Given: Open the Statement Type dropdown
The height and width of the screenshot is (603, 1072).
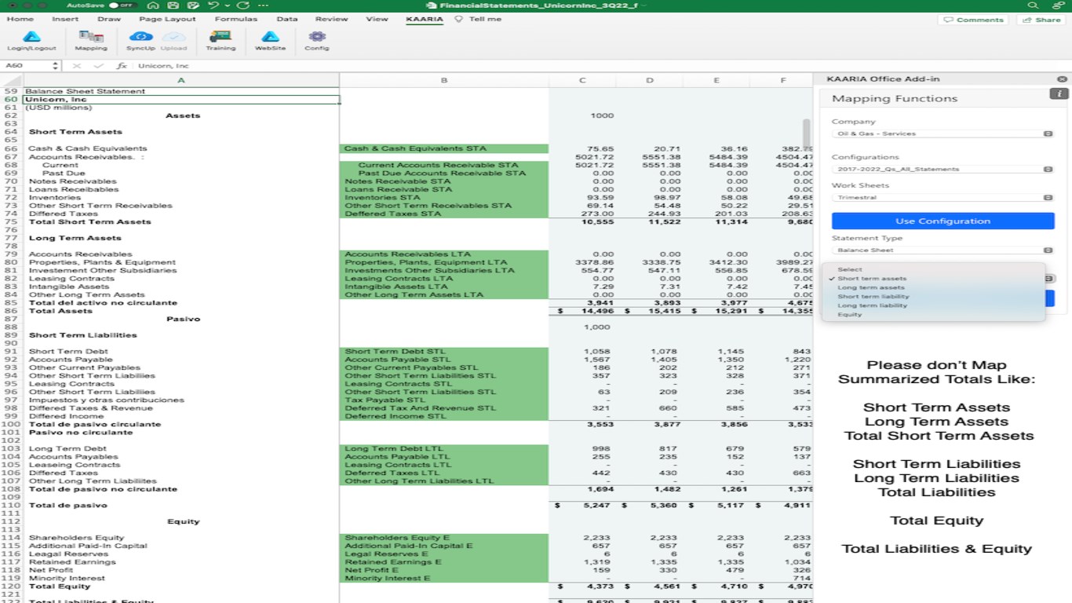Looking at the screenshot, I should (x=943, y=250).
